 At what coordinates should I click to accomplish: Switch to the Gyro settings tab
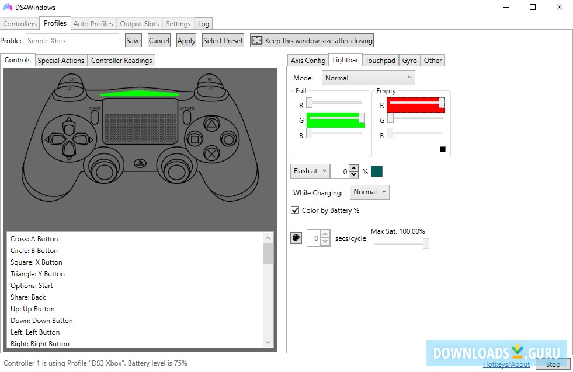tap(409, 59)
